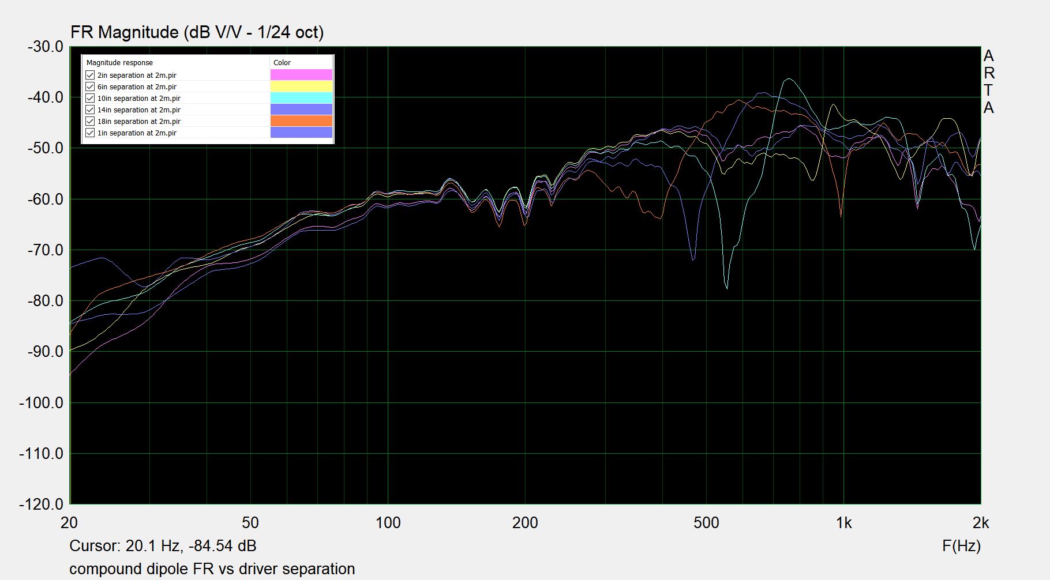The width and height of the screenshot is (1050, 580).
Task: Click the '1k' frequency axis label
Action: click(x=843, y=523)
